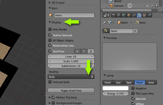
Task: Toggle the pin icon in Properties context
Action: pyautogui.click(x=105, y=23)
